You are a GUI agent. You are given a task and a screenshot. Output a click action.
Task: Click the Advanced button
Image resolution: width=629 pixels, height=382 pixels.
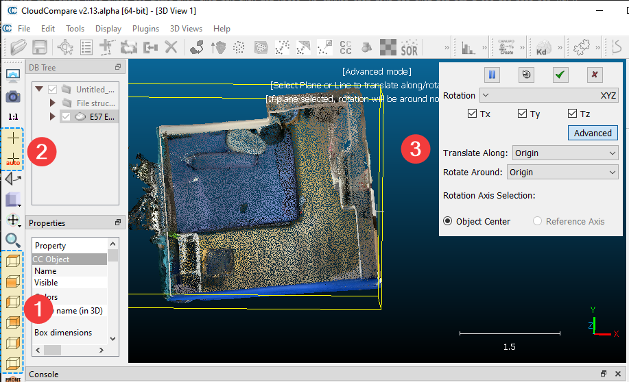click(x=593, y=133)
